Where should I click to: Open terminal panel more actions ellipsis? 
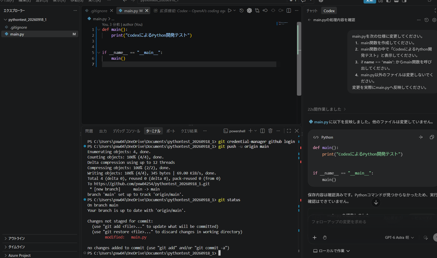(278, 131)
